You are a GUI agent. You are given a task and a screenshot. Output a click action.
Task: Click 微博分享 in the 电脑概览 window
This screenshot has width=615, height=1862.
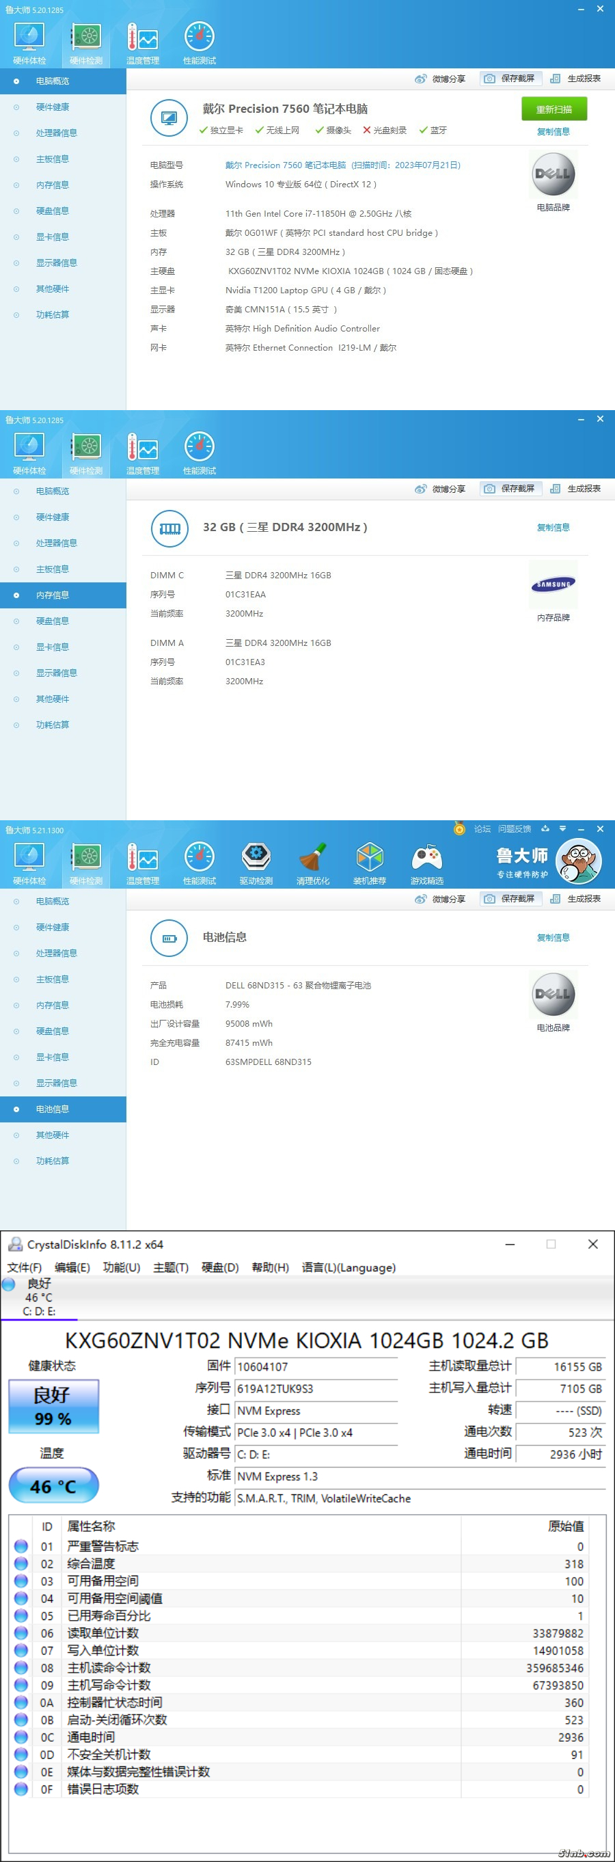[440, 79]
